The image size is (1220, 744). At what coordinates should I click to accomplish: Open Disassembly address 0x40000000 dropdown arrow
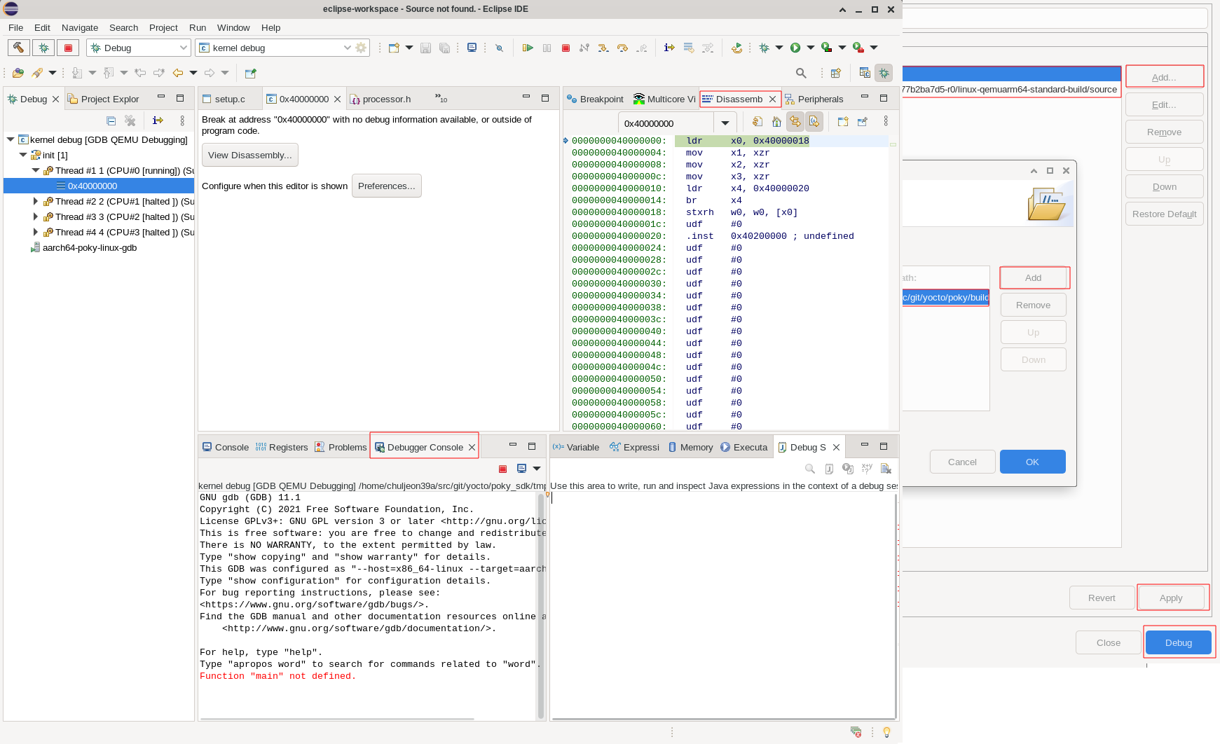click(725, 123)
